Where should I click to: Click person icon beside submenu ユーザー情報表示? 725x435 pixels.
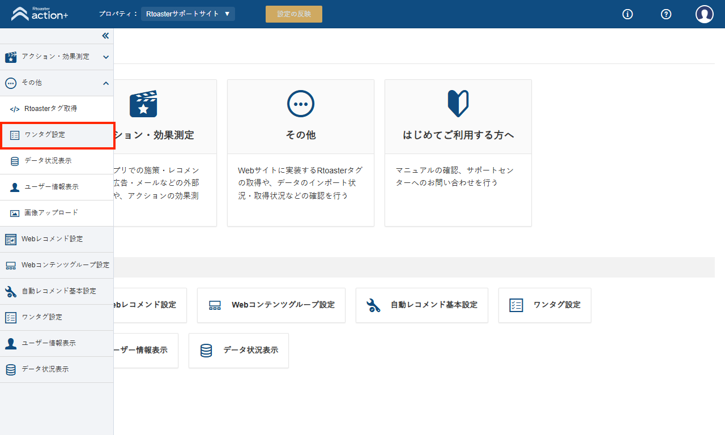[x=15, y=187]
